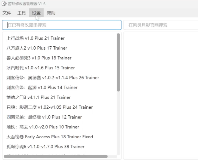Click the trainer list horizontal scrollbar thumb

[x=56, y=156]
